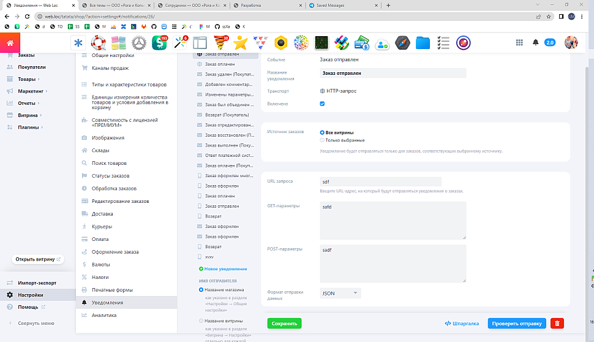This screenshot has width=594, height=342.
Task: Open the apps grid icon
Action: tap(519, 43)
